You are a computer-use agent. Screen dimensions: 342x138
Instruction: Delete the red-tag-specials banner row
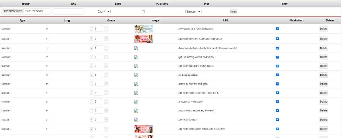[323, 75]
